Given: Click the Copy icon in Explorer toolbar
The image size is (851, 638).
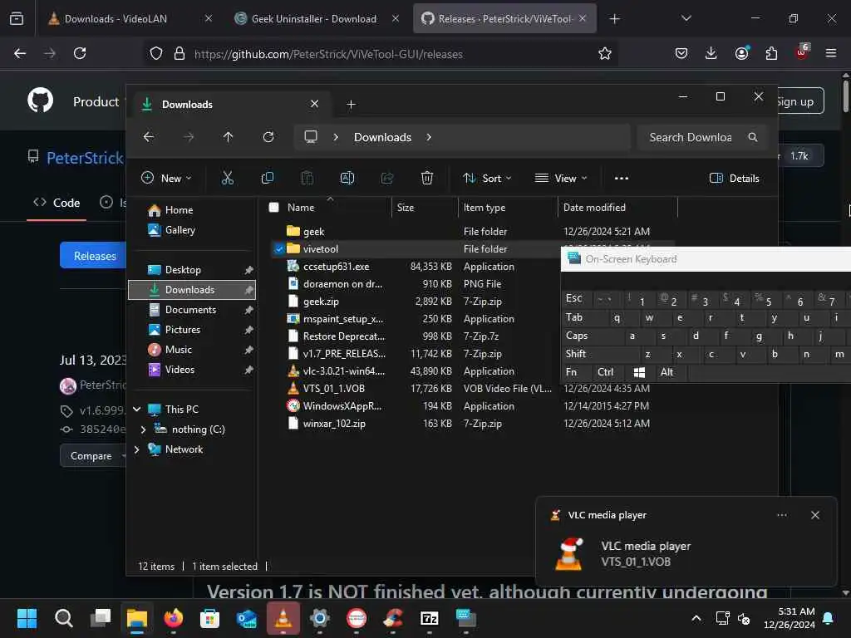Looking at the screenshot, I should [267, 178].
